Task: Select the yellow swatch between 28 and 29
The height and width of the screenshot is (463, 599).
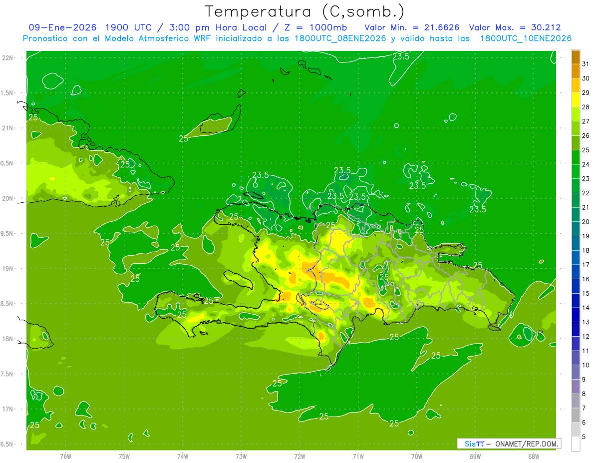Action: [x=576, y=100]
